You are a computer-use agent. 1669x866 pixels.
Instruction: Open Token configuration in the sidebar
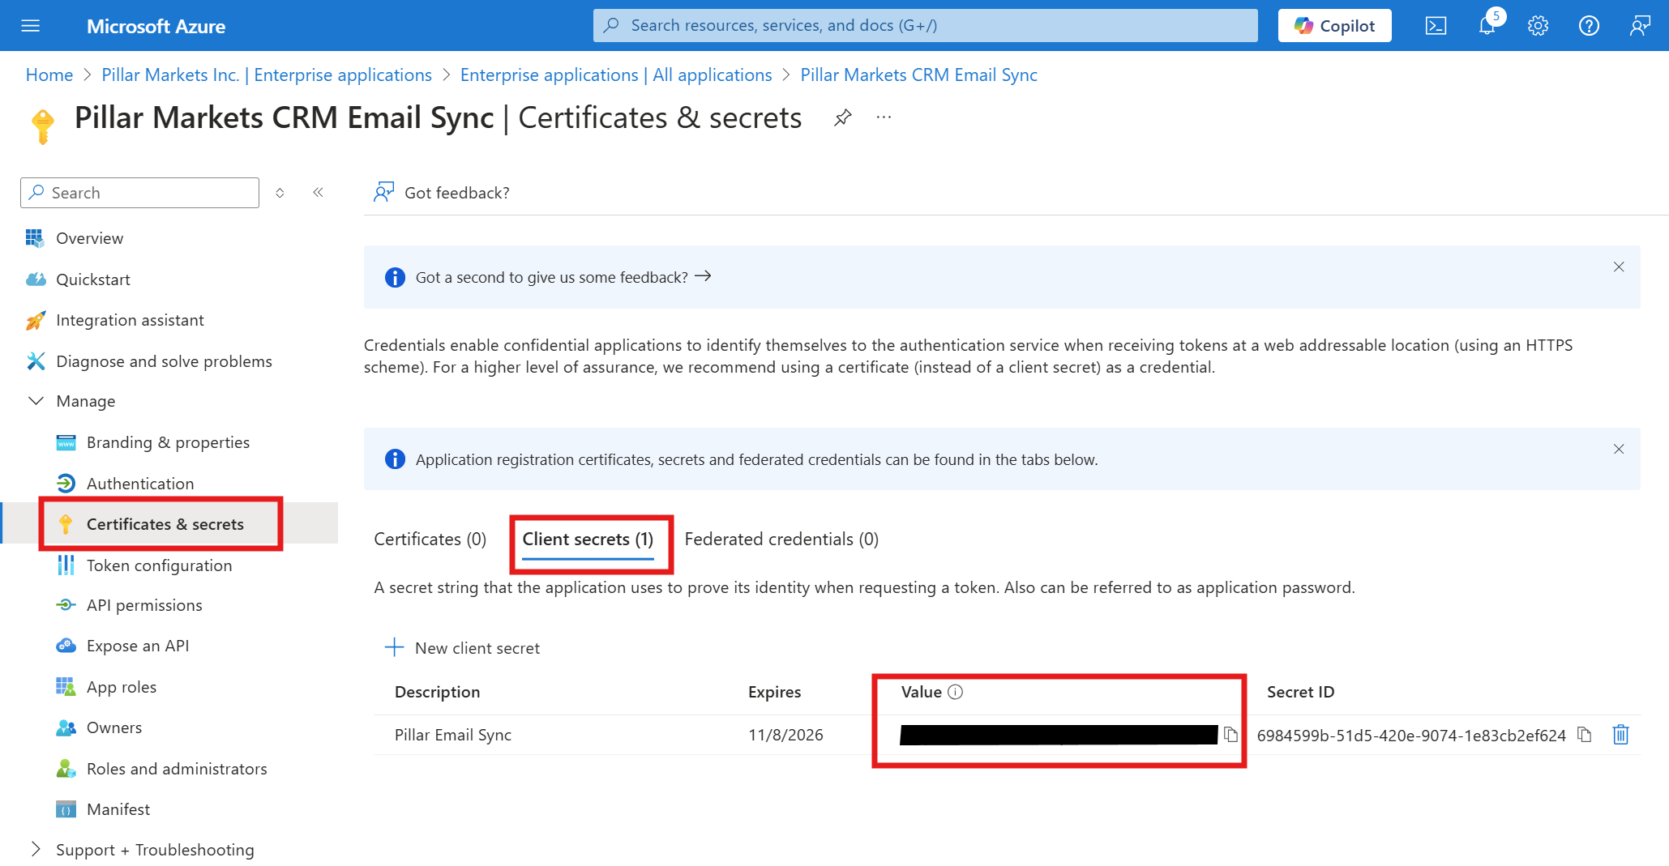coord(159,565)
